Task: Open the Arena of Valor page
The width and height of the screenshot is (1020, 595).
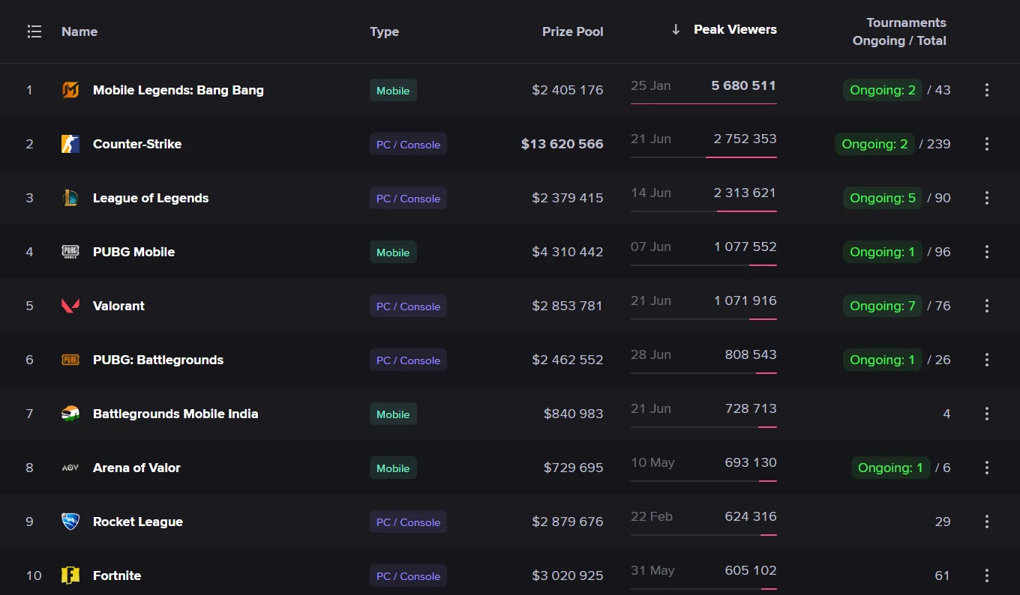Action: click(x=136, y=468)
